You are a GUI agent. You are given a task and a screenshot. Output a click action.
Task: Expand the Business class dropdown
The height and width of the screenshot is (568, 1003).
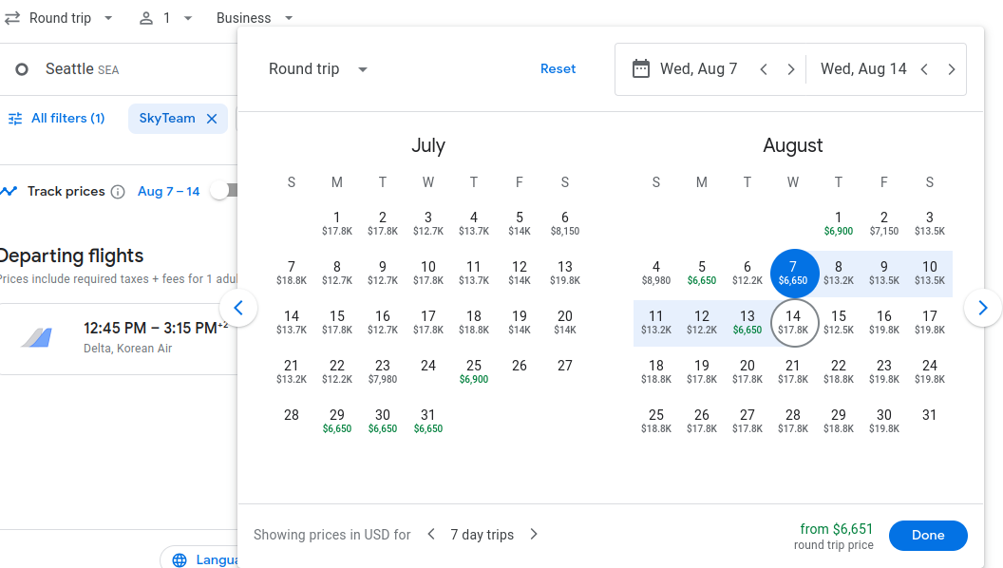[x=255, y=18]
